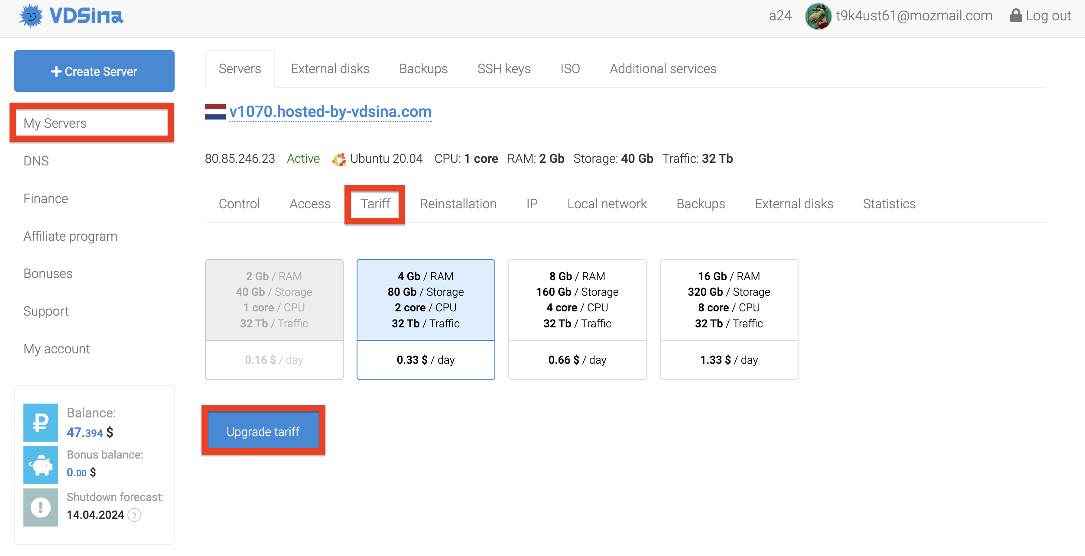Switch to the server Access tab
This screenshot has height=556, width=1085.
(x=310, y=204)
